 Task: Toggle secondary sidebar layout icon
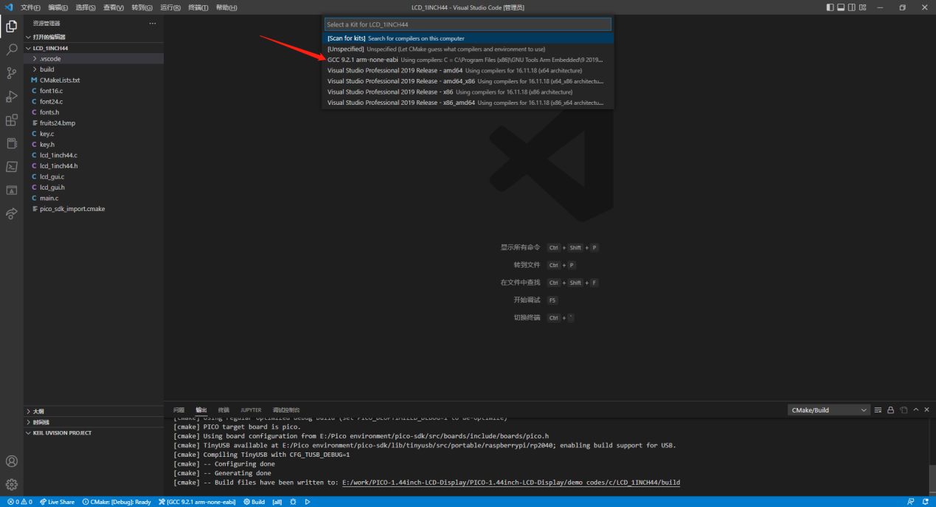coord(853,7)
